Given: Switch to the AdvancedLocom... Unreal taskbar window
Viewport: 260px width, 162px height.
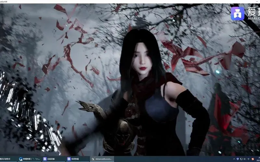Looking at the screenshot, I should (102, 159).
